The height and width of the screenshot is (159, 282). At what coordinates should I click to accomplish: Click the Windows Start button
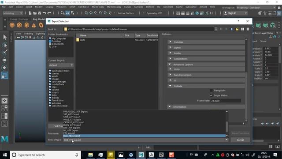[5, 155]
